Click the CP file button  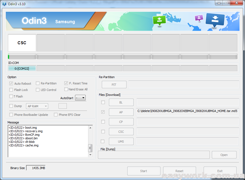(121, 122)
